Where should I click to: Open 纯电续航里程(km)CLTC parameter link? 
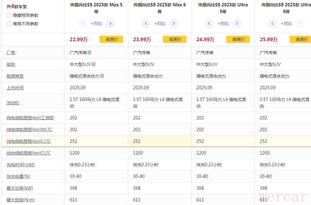29,141
